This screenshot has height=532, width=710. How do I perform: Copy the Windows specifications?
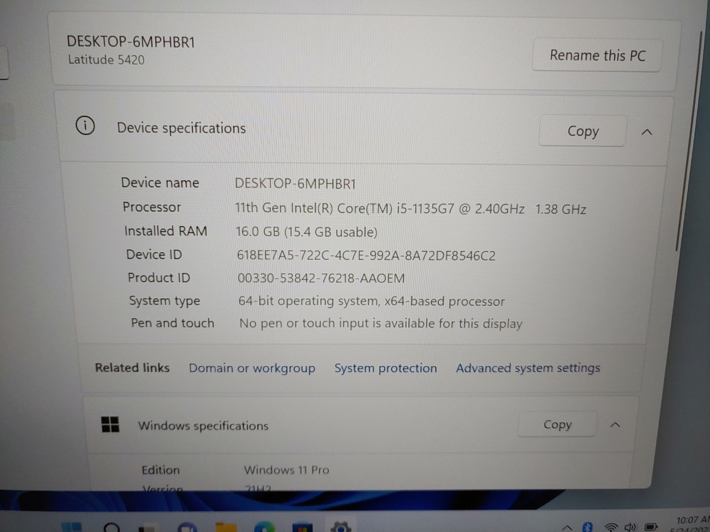coord(557,424)
